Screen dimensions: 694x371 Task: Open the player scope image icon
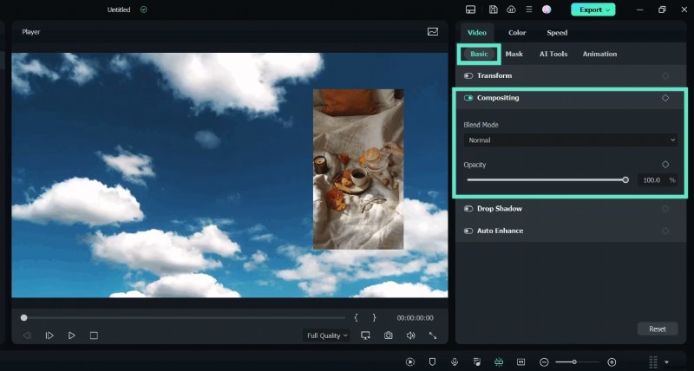click(x=433, y=32)
